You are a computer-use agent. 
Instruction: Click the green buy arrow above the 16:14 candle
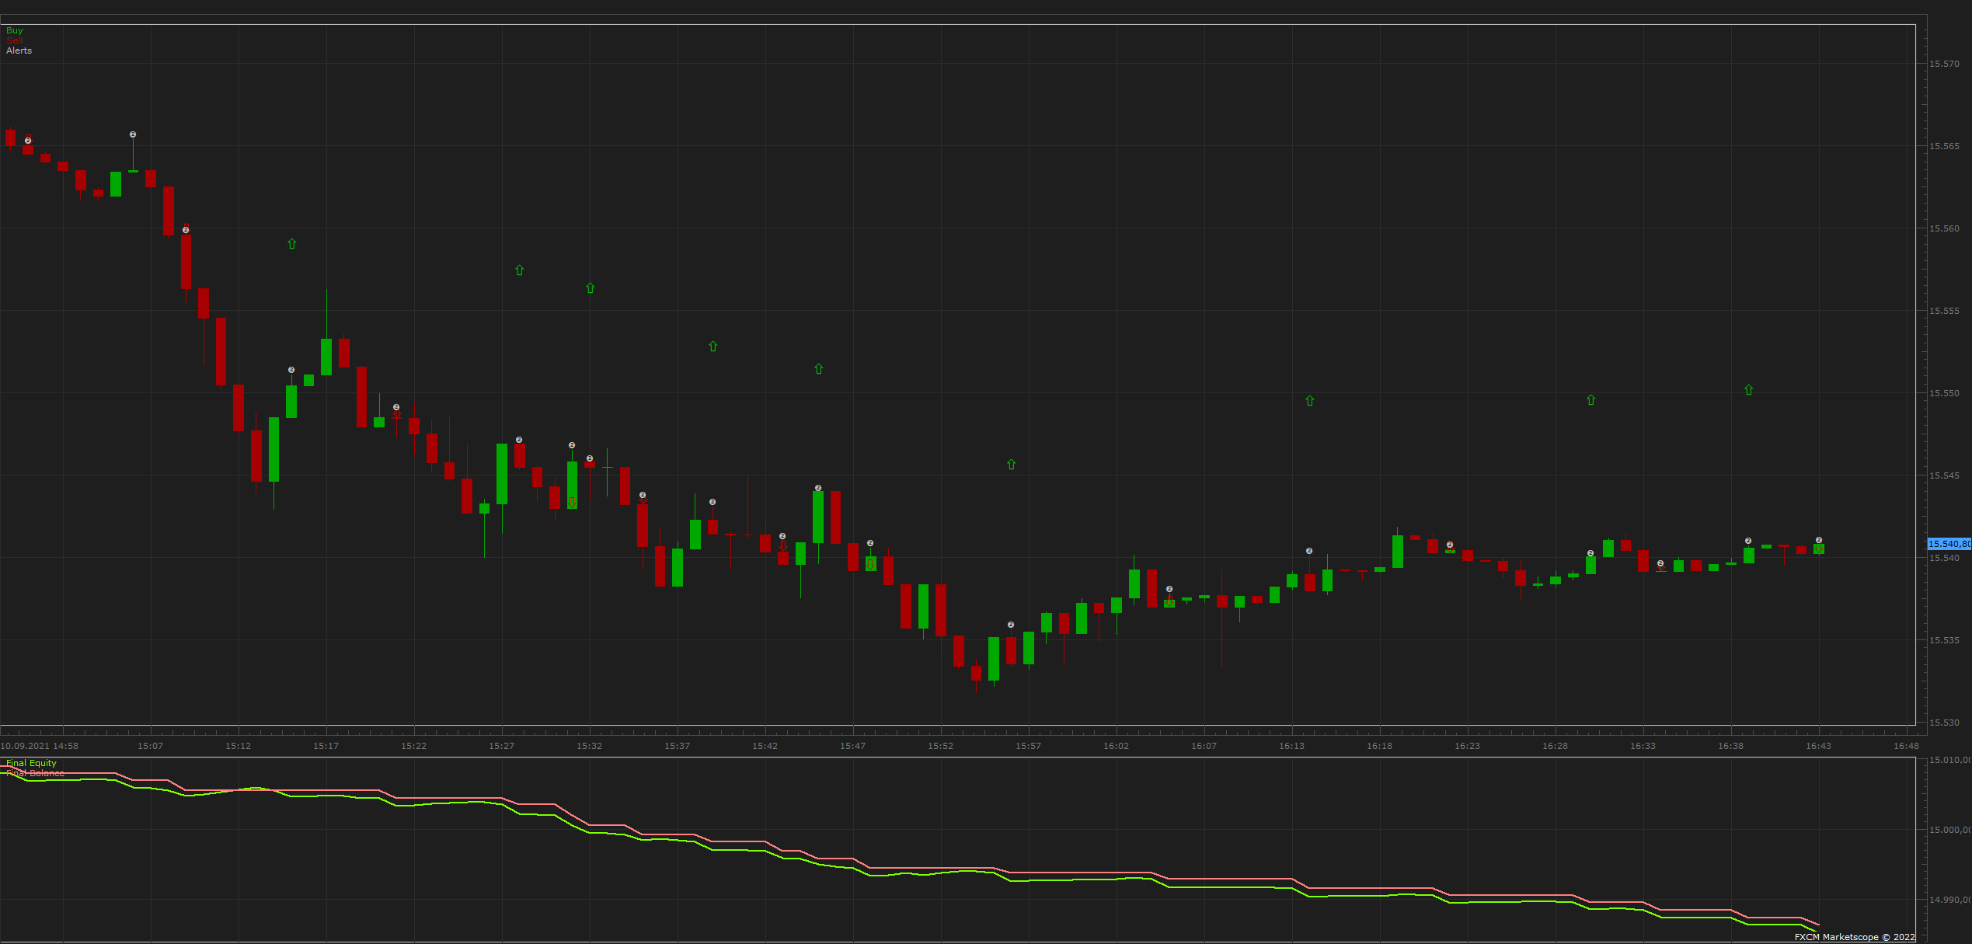1310,401
